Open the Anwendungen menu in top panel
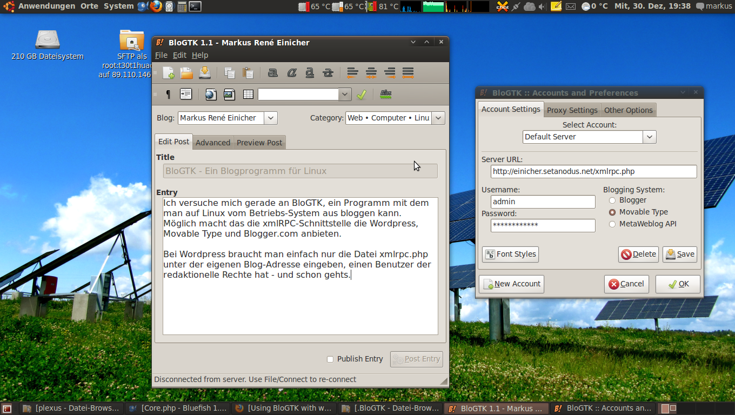The width and height of the screenshot is (735, 415). pos(46,6)
